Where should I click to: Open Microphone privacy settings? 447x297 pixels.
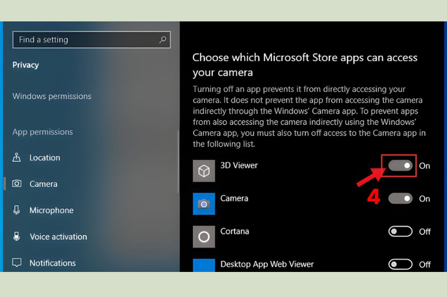pyautogui.click(x=51, y=210)
